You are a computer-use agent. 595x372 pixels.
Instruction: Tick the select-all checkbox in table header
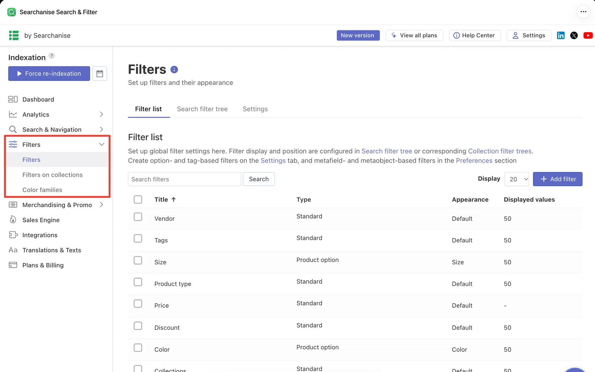pos(138,200)
